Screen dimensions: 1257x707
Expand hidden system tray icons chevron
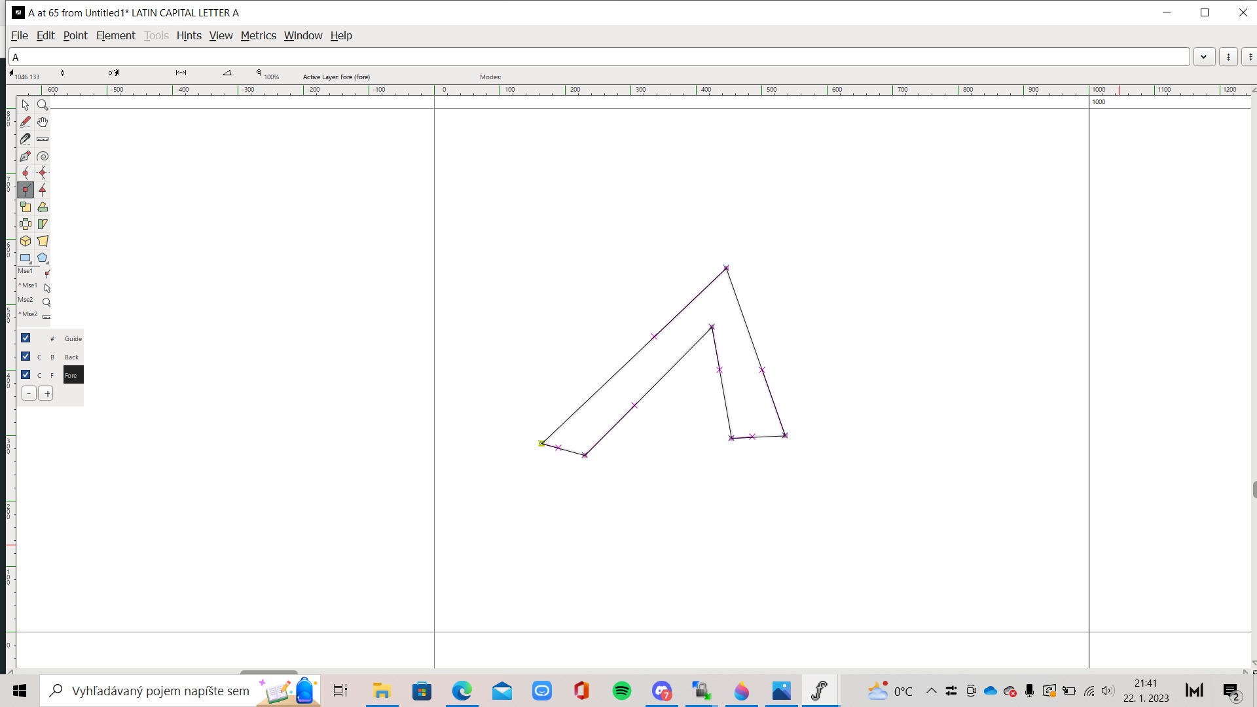[x=931, y=691]
